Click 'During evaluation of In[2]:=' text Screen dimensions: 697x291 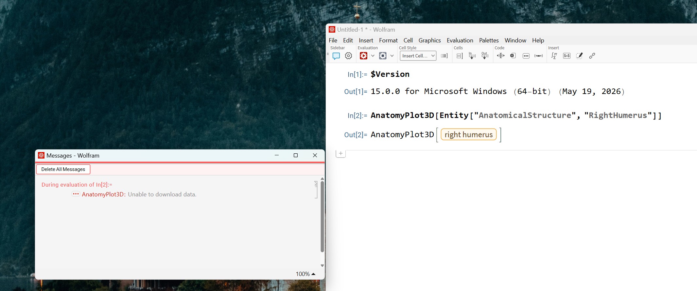(77, 185)
